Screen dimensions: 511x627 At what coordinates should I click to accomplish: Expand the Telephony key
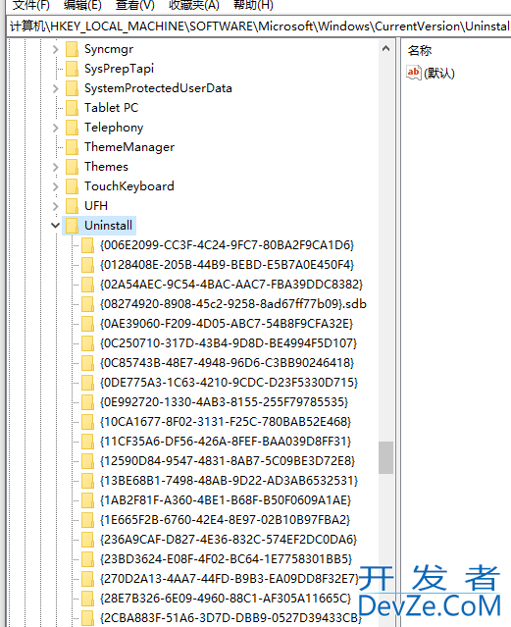(56, 128)
